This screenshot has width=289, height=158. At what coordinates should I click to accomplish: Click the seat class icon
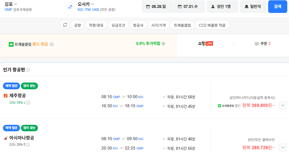[246, 7]
